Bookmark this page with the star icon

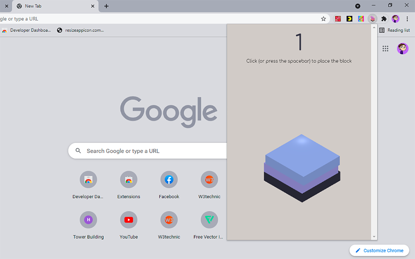tap(323, 19)
